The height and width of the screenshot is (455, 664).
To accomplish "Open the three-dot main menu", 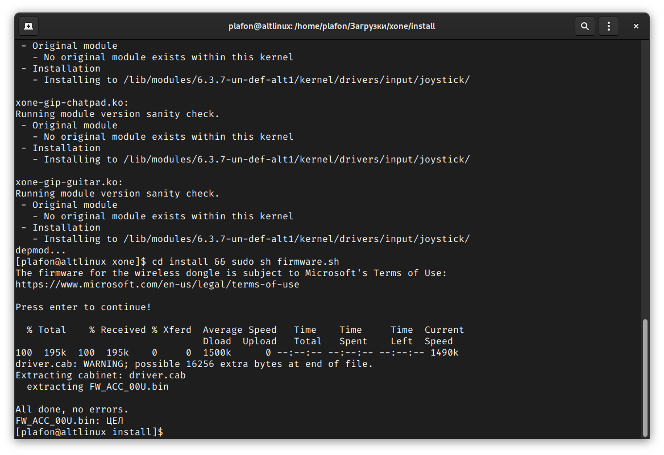I will [609, 26].
